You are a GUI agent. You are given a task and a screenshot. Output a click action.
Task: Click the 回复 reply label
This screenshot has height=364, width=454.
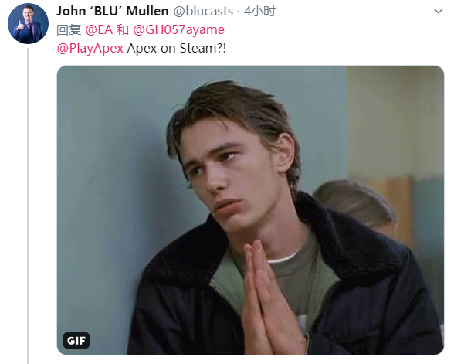click(69, 29)
